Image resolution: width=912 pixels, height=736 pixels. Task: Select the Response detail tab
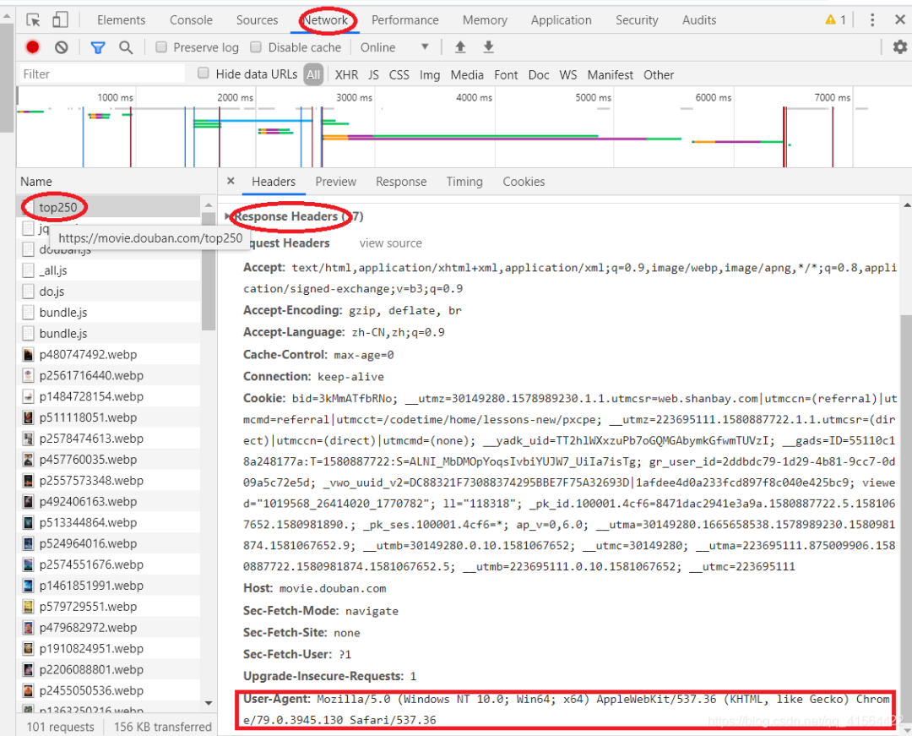coord(401,182)
